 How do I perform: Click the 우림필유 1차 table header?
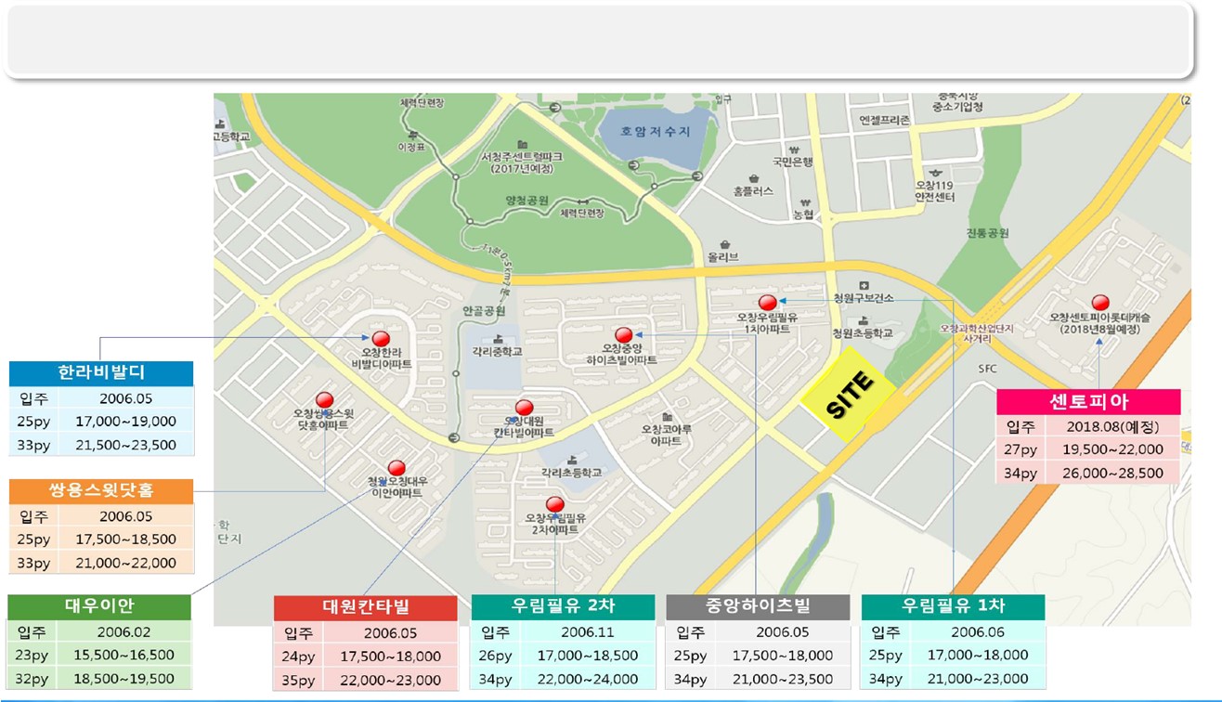pos(954,606)
